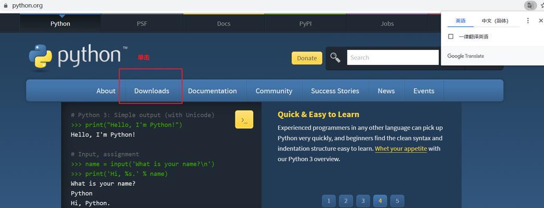Click the yellow Donate button

pyautogui.click(x=307, y=58)
